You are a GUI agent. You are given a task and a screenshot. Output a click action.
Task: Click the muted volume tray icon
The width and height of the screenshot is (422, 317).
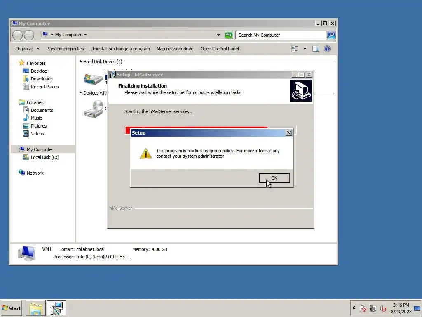click(x=382, y=308)
